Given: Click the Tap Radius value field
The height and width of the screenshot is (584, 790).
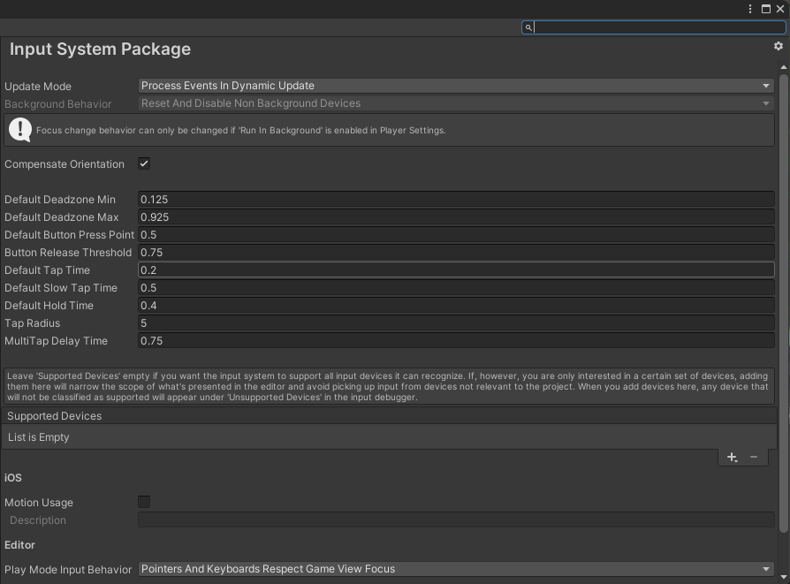Looking at the screenshot, I should (x=456, y=323).
